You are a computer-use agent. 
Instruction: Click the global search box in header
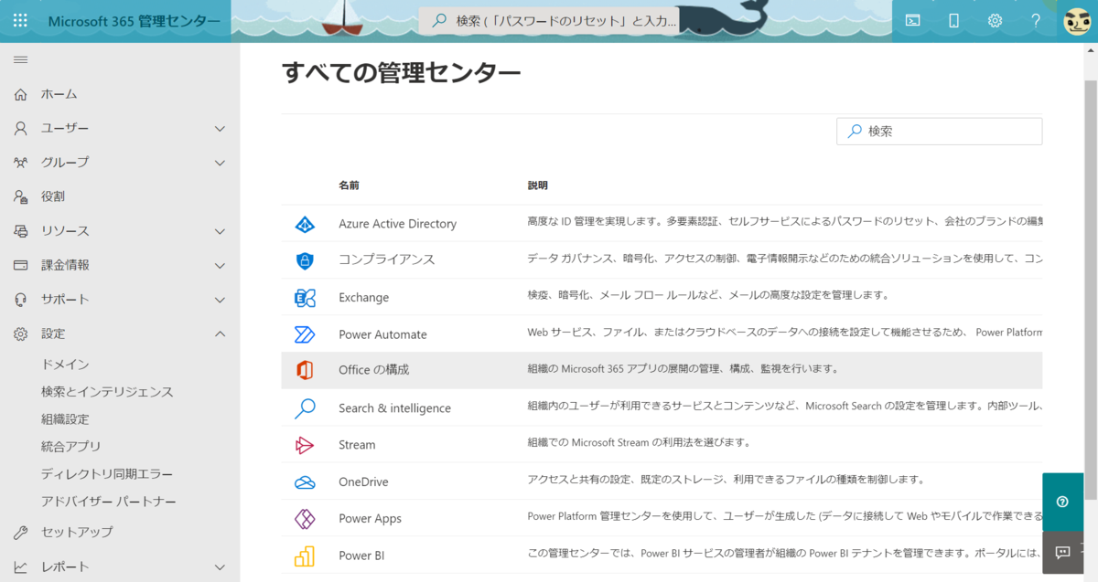[x=549, y=20]
